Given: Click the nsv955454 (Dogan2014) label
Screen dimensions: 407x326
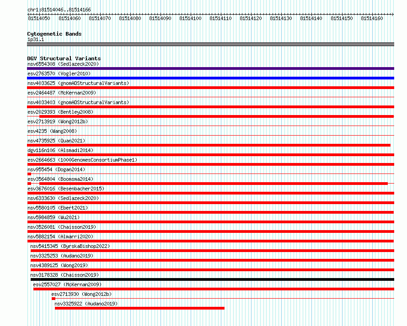Looking at the screenshot, I should [x=56, y=169].
